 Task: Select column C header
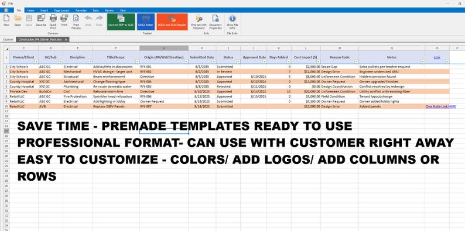[24, 48]
